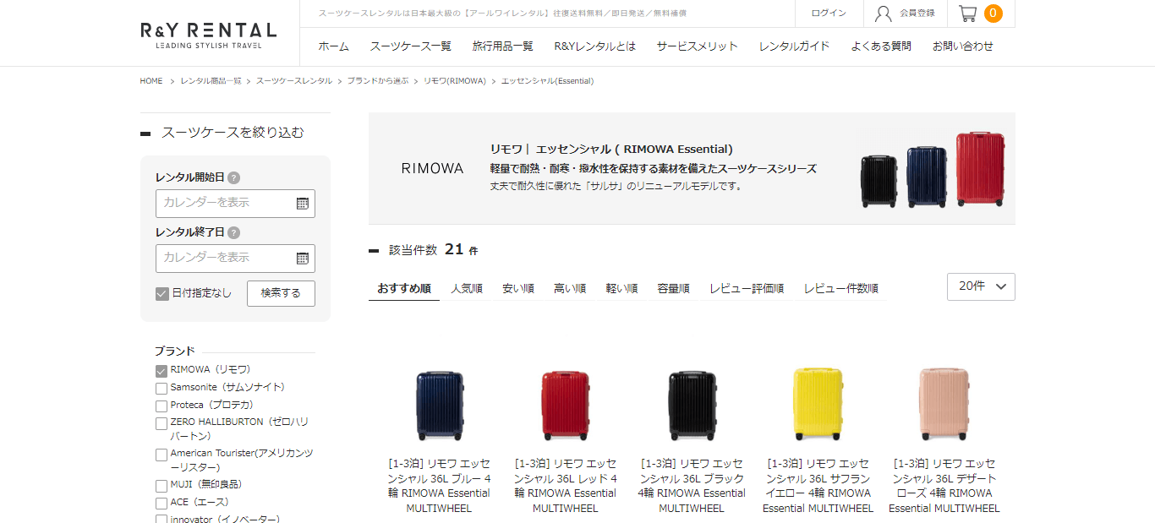
Task: Open スーツケース一覧 in the navigation menu
Action: tap(411, 46)
